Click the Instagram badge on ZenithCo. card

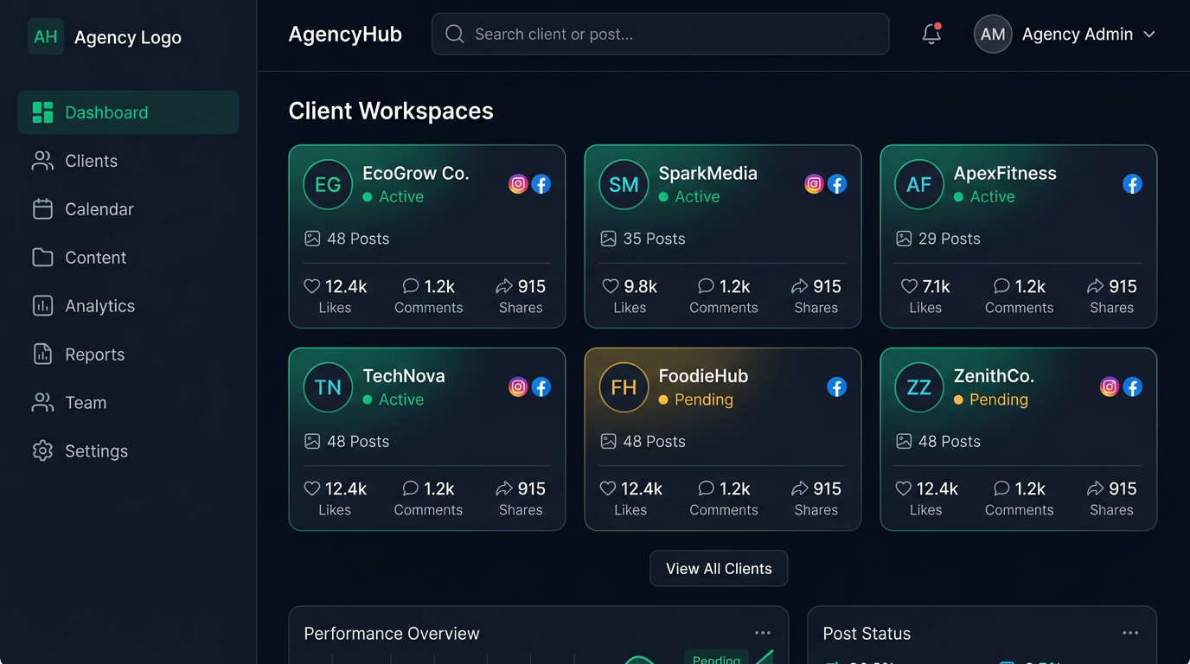click(1110, 386)
